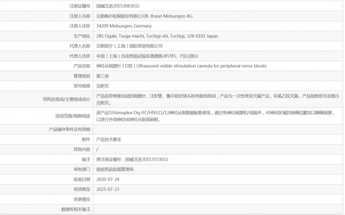Select the approval date '2020-07-24'

(108, 179)
